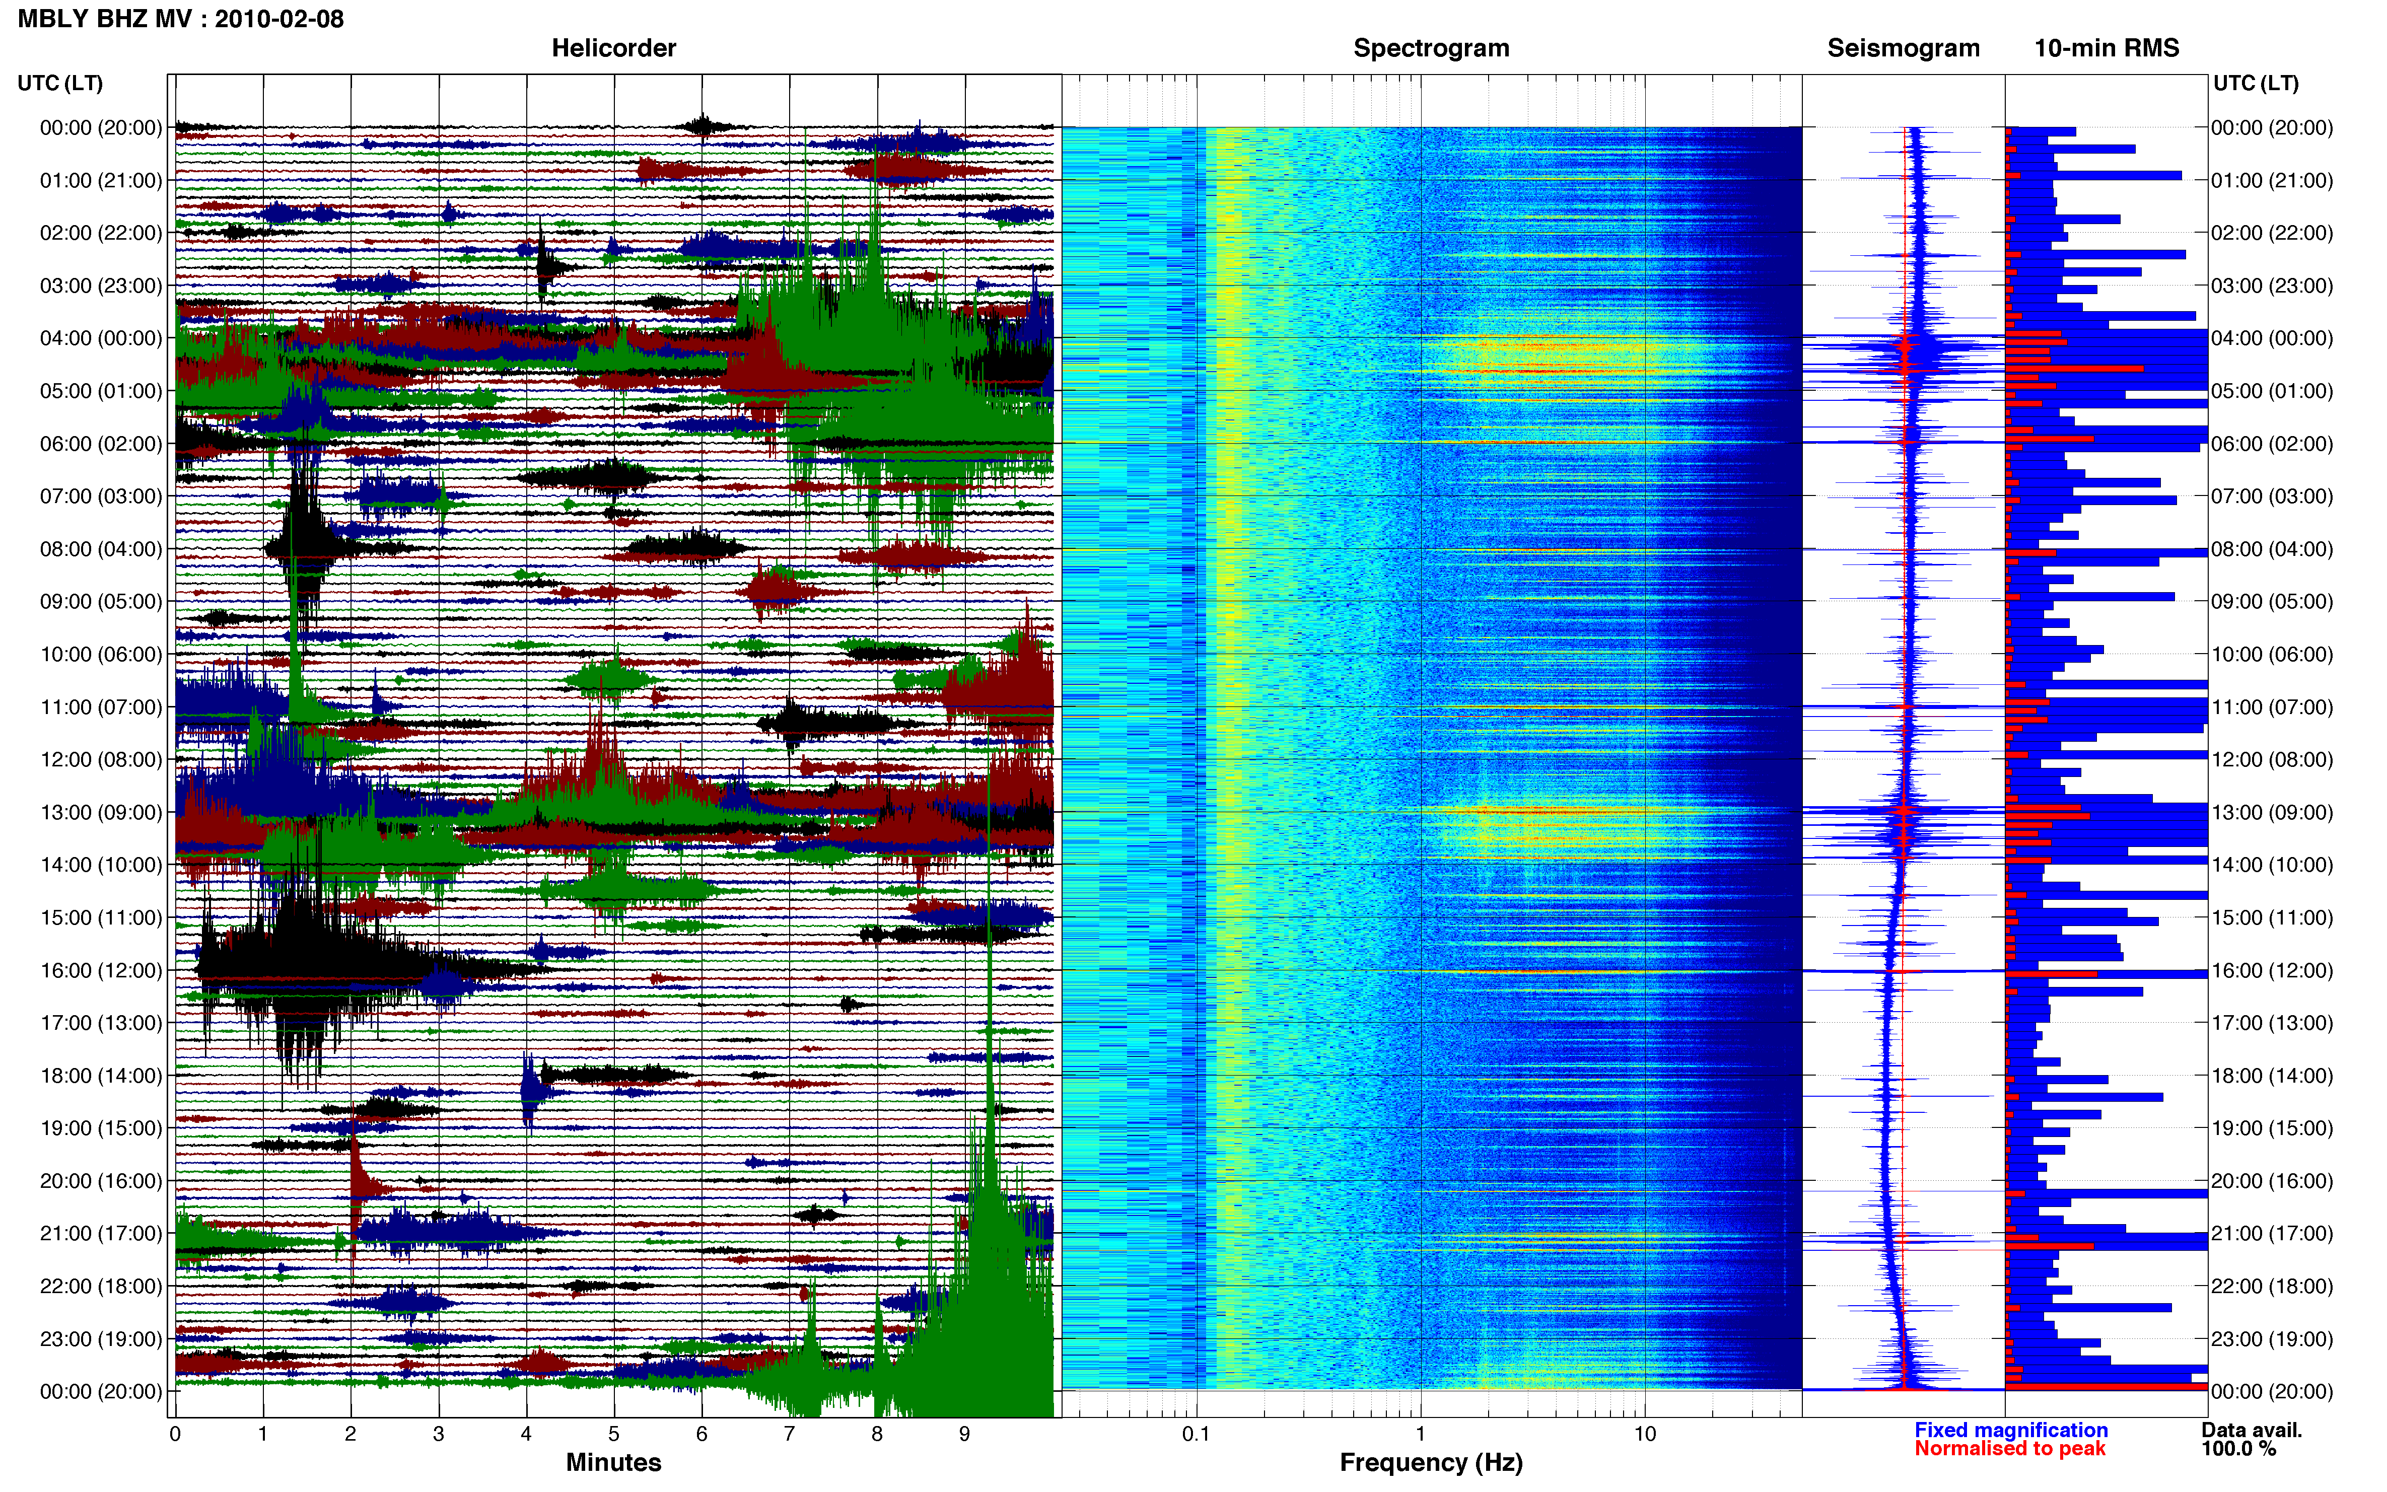Screen dimensions: 2387x1492
Task: Click left time label '08:00 (04:00)'
Action: pos(101,549)
